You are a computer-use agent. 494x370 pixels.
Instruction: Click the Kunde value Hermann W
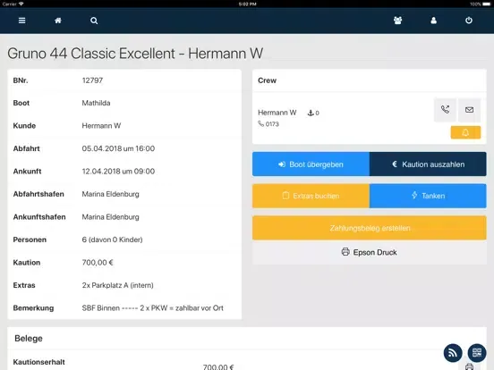(x=101, y=125)
